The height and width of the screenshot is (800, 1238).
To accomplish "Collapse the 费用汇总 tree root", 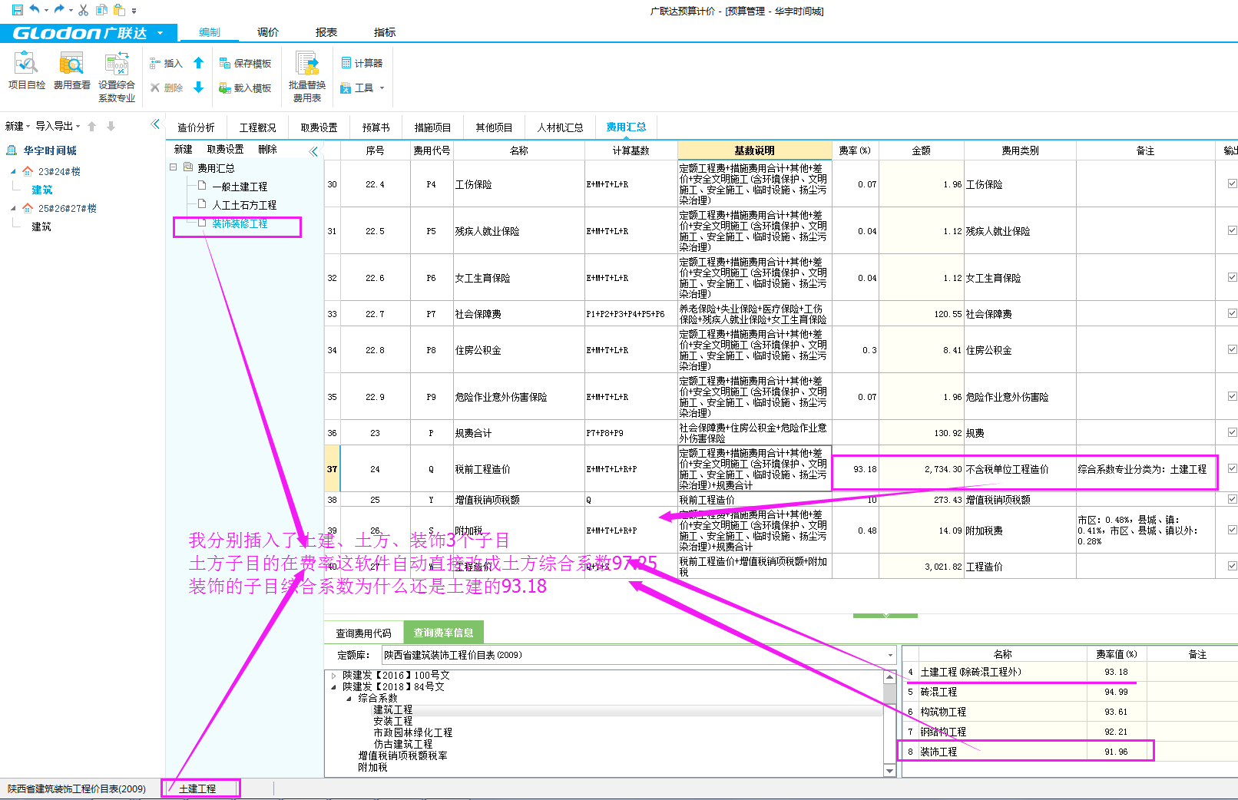I will 174,167.
